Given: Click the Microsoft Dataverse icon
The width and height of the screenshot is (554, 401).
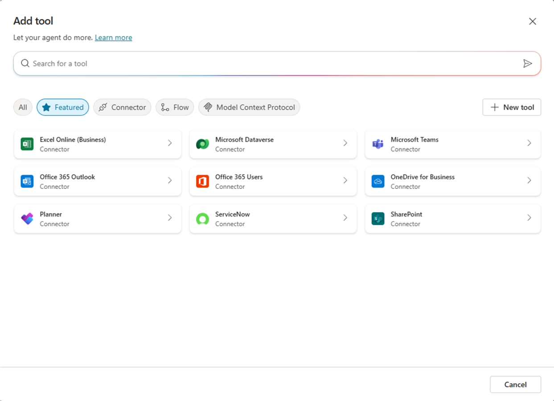Looking at the screenshot, I should (x=203, y=144).
